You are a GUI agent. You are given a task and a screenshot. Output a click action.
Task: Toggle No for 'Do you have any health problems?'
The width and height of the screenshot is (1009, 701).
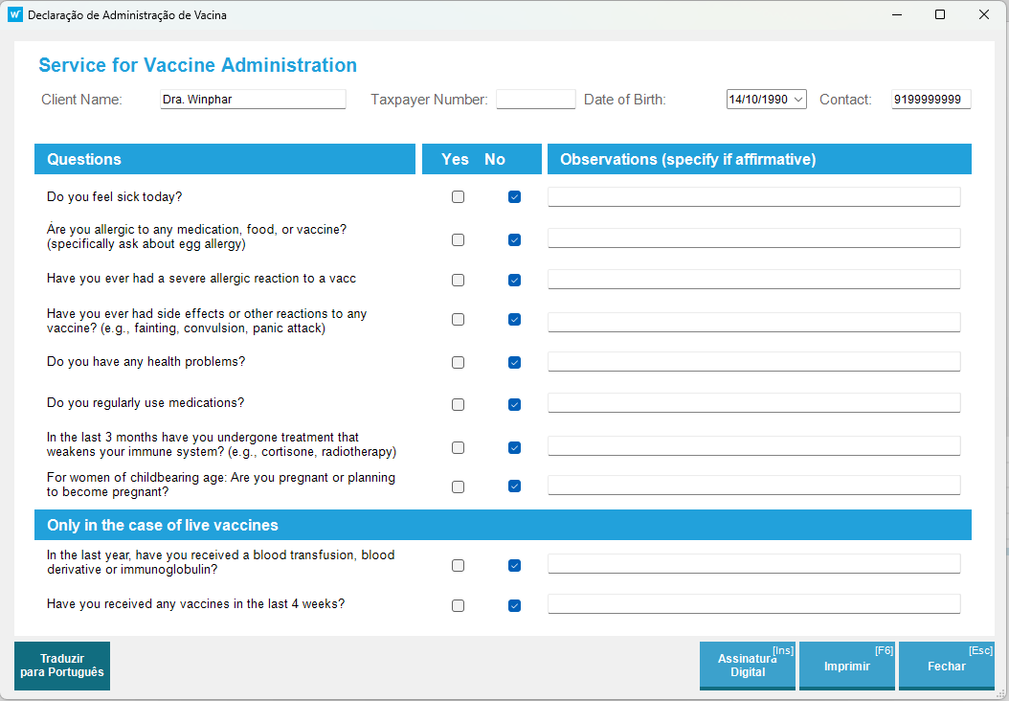(x=514, y=362)
